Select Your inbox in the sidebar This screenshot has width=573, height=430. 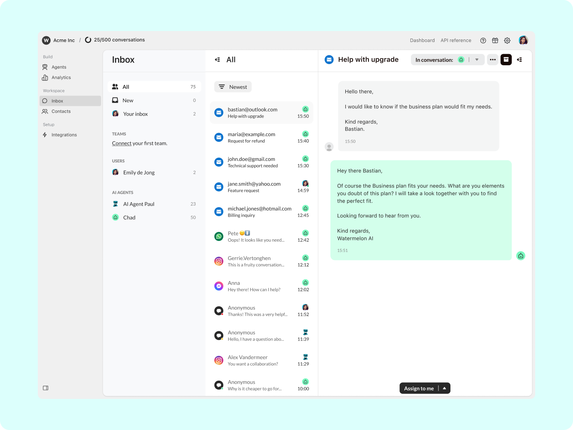(135, 114)
